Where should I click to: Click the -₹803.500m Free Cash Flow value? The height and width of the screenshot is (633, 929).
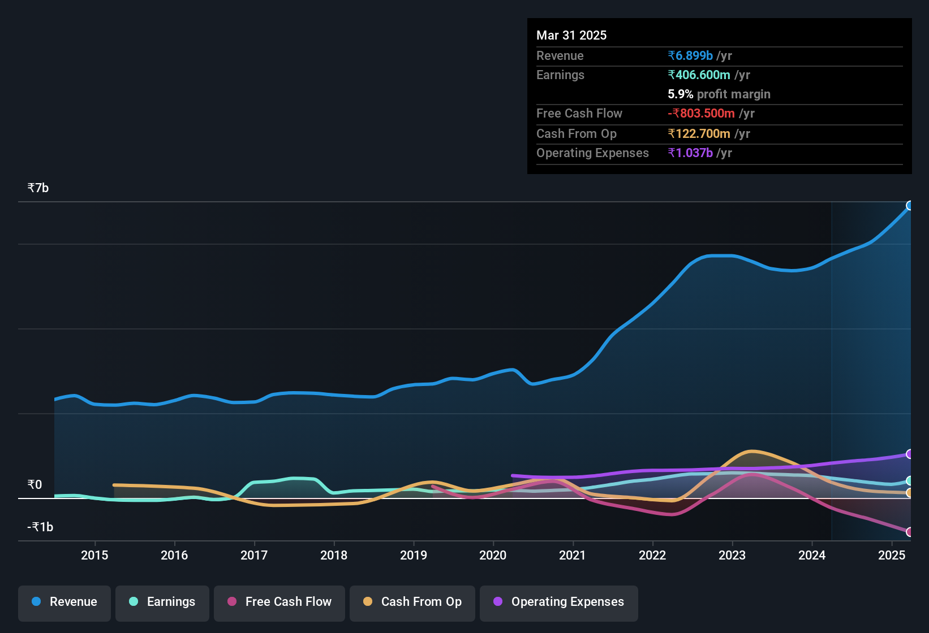(702, 113)
